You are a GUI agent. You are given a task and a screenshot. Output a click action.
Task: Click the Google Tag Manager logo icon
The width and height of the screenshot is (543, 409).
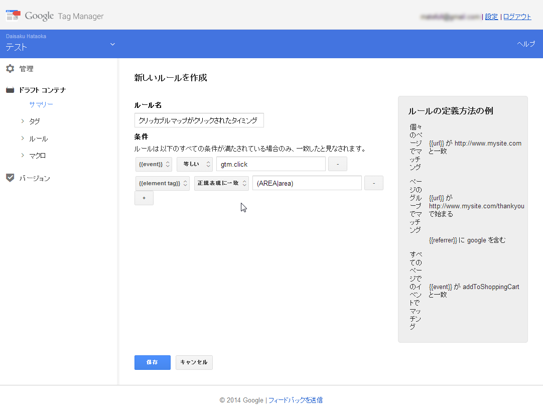click(x=13, y=15)
